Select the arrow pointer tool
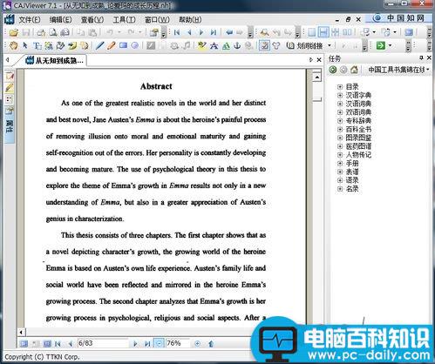435x364 pixels. coord(25,45)
